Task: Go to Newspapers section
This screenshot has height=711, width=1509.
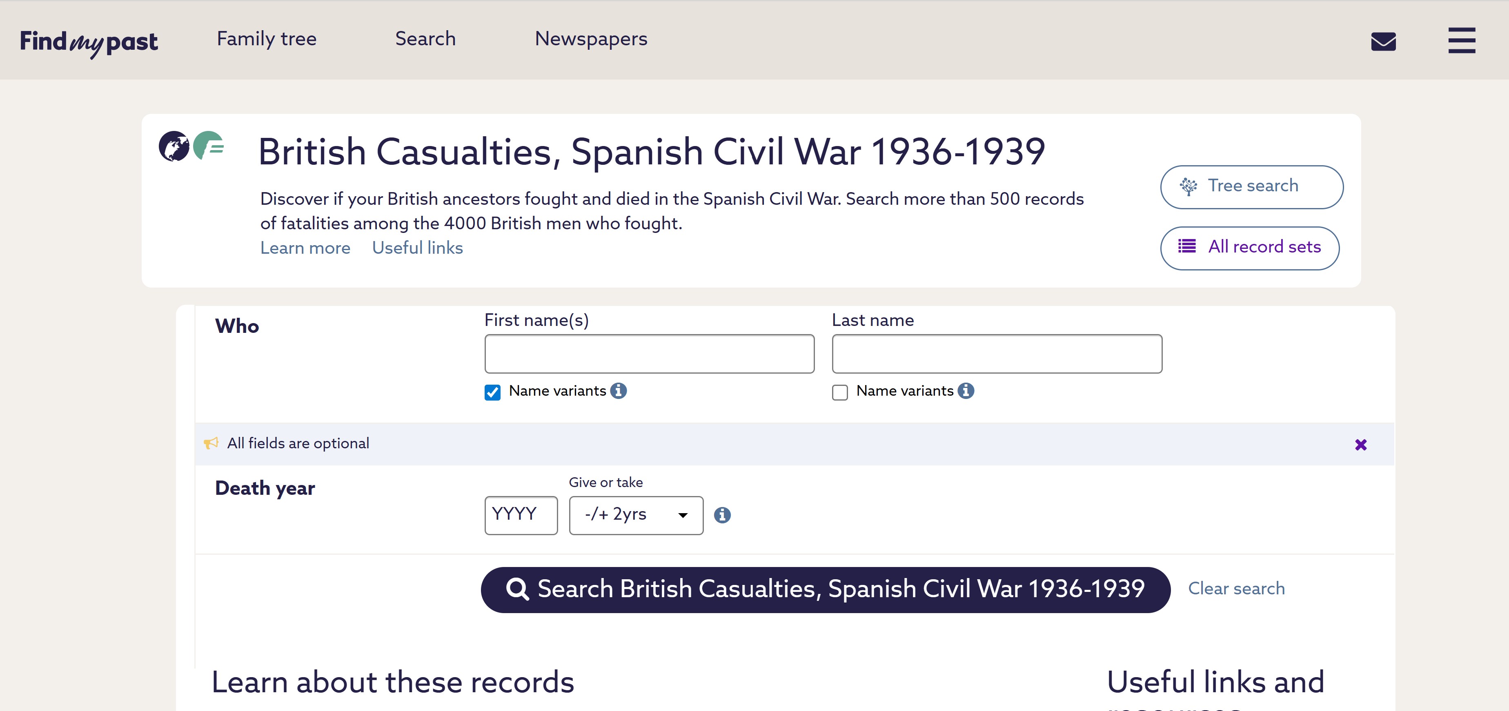Action: 590,39
